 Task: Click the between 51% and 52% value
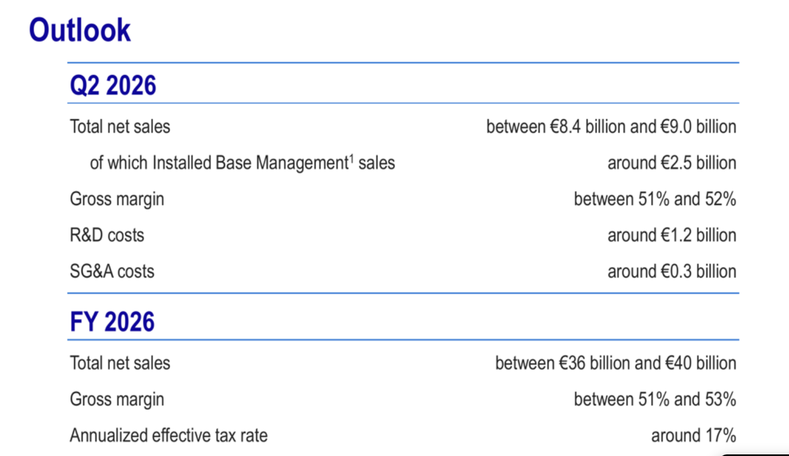[655, 199]
